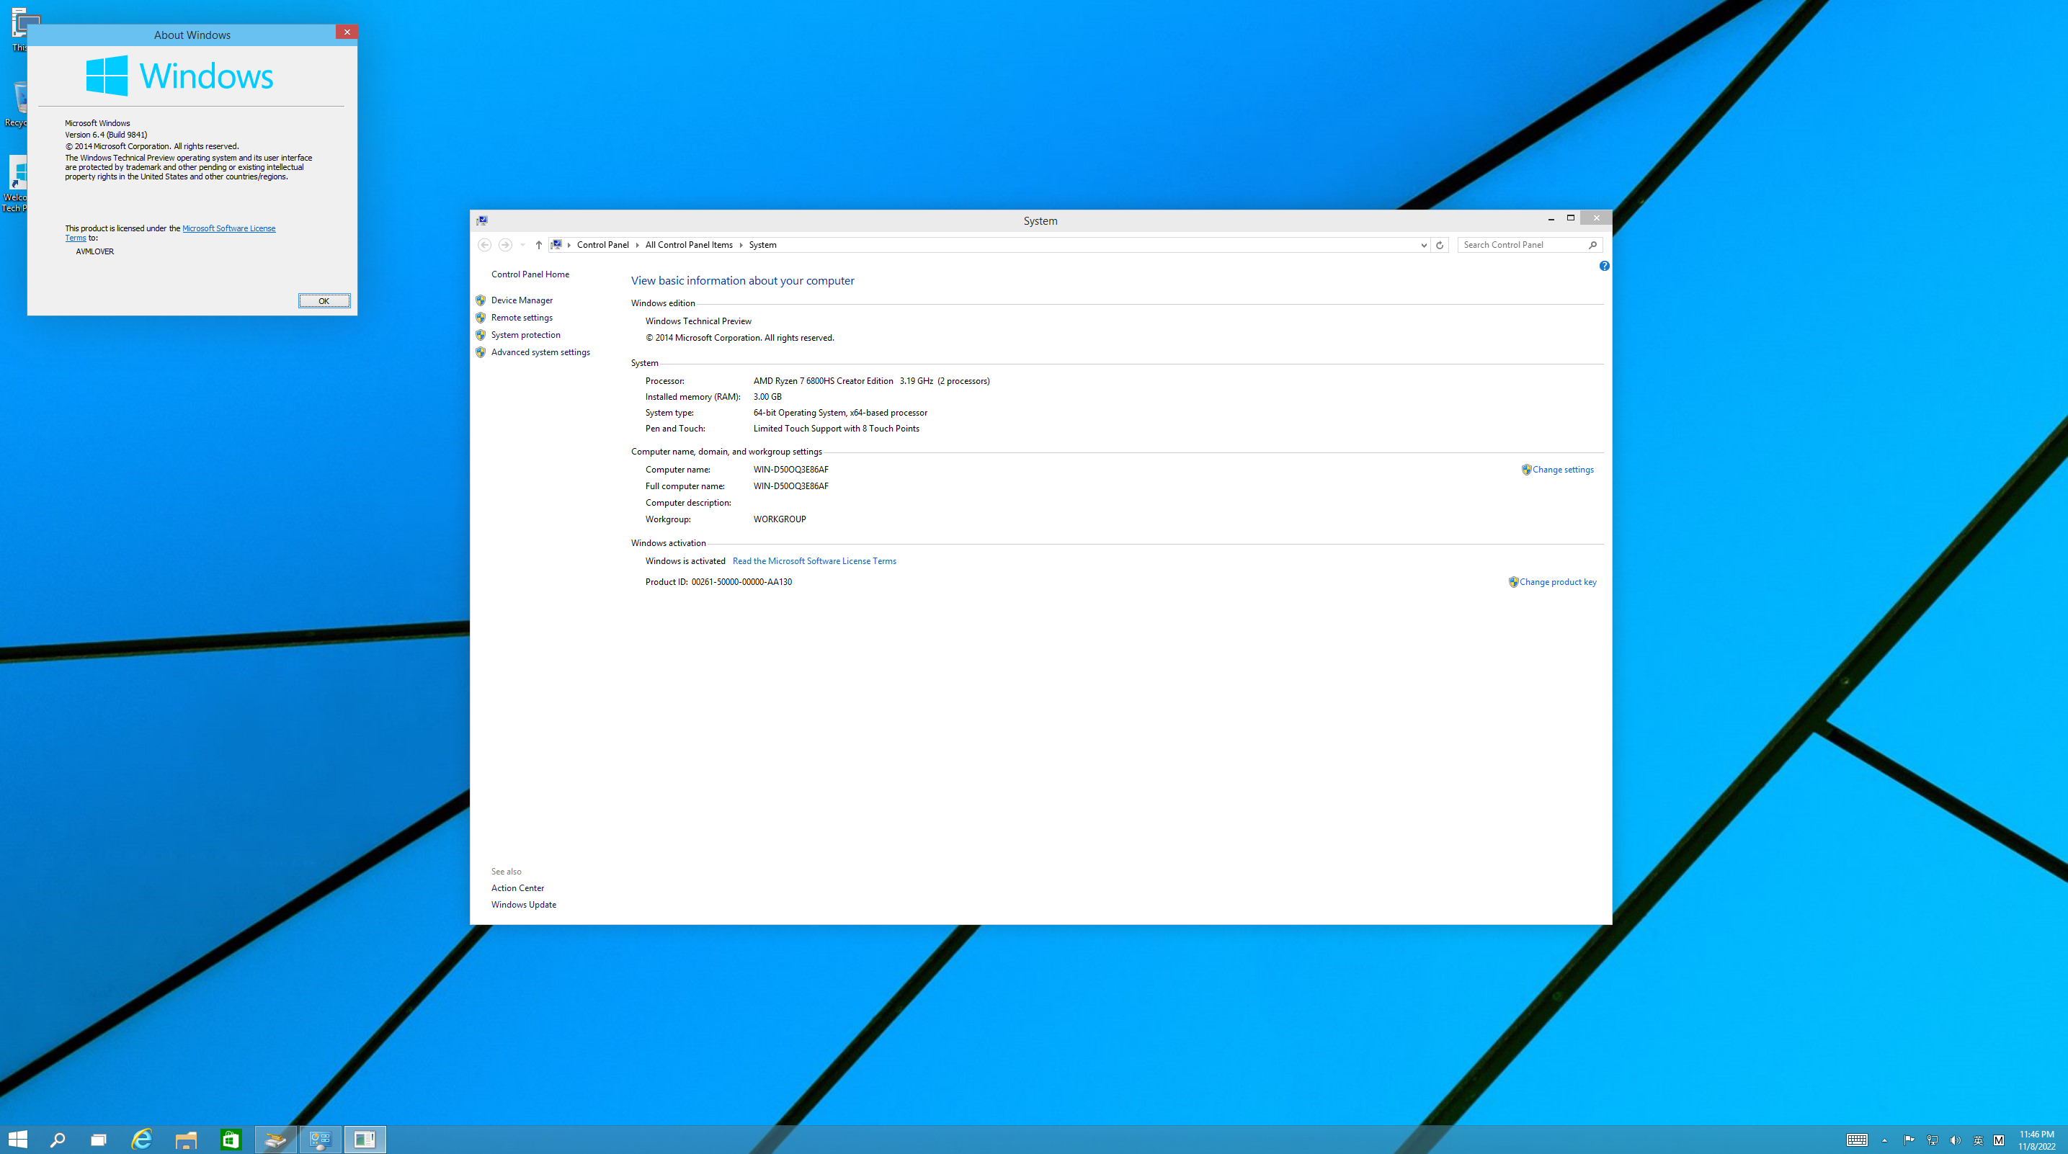Open Device Manager link
The image size is (2068, 1154).
click(x=522, y=300)
